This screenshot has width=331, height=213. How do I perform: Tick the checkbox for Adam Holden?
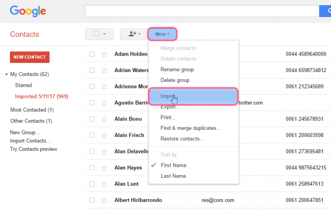tap(92, 54)
